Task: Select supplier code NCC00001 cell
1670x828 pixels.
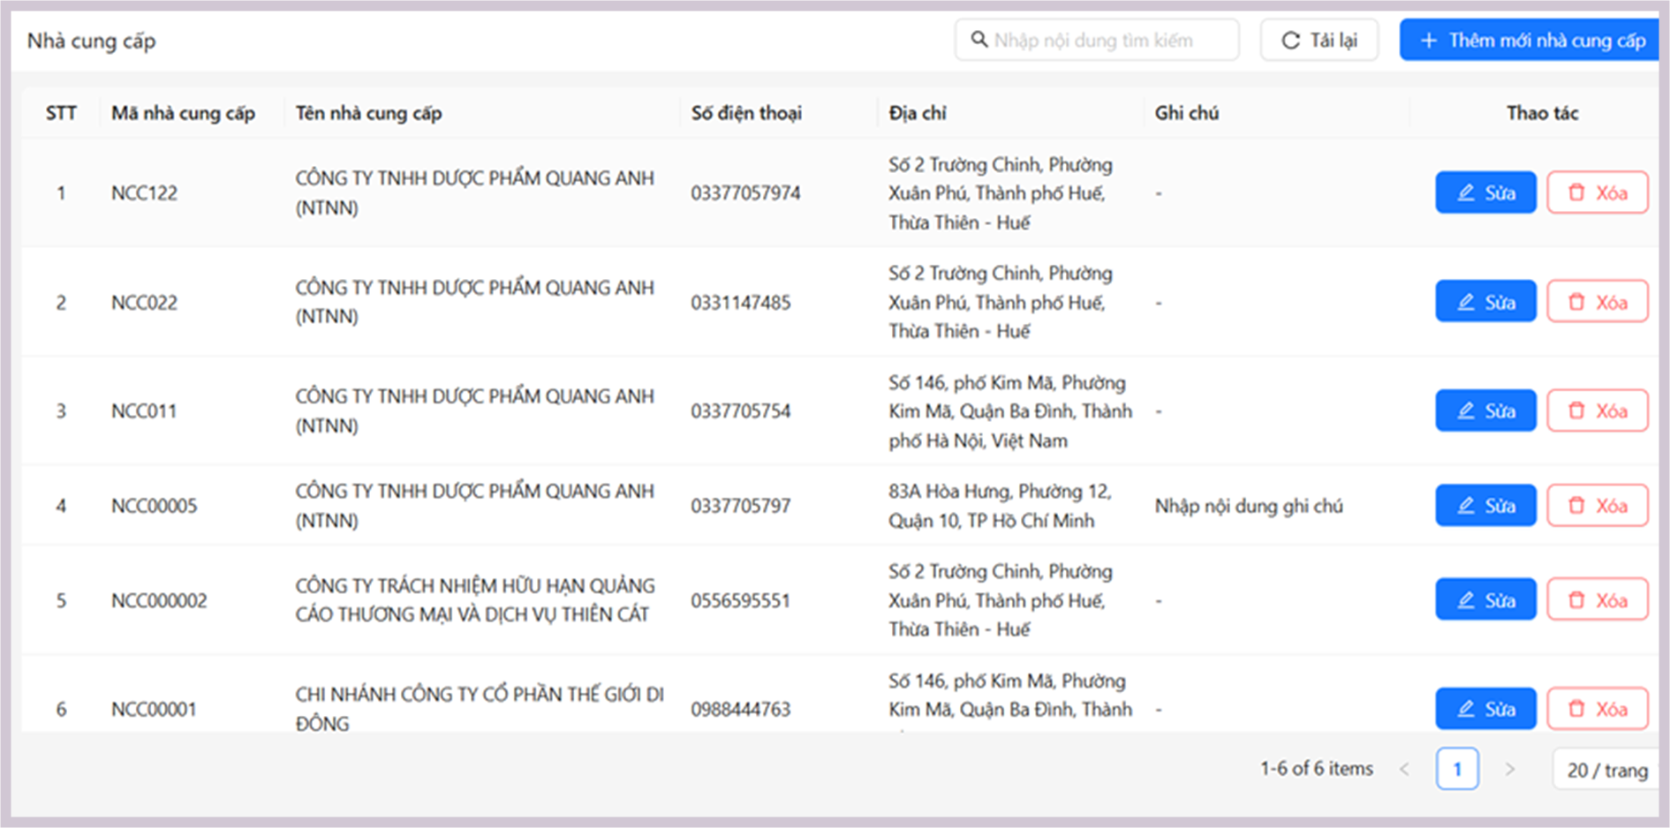Action: point(154,709)
